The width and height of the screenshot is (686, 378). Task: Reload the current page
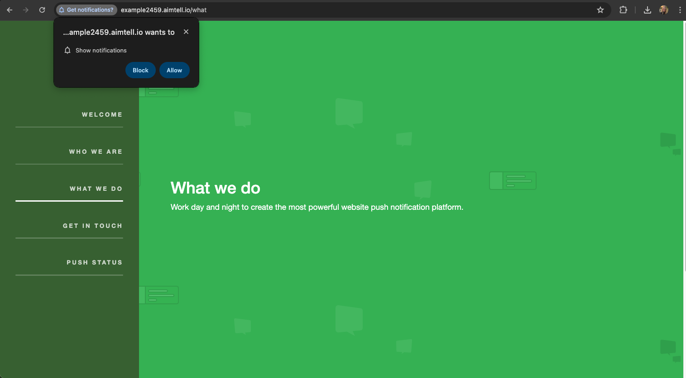pos(42,10)
